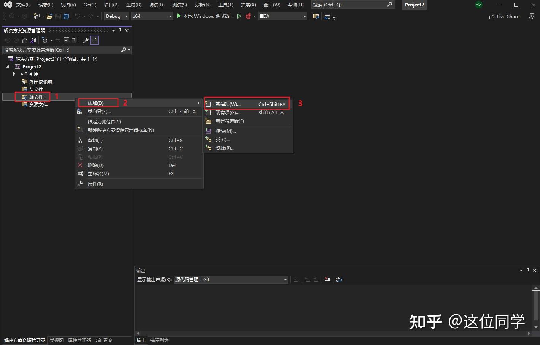Click the feedback icon next to Live Share

(x=532, y=16)
